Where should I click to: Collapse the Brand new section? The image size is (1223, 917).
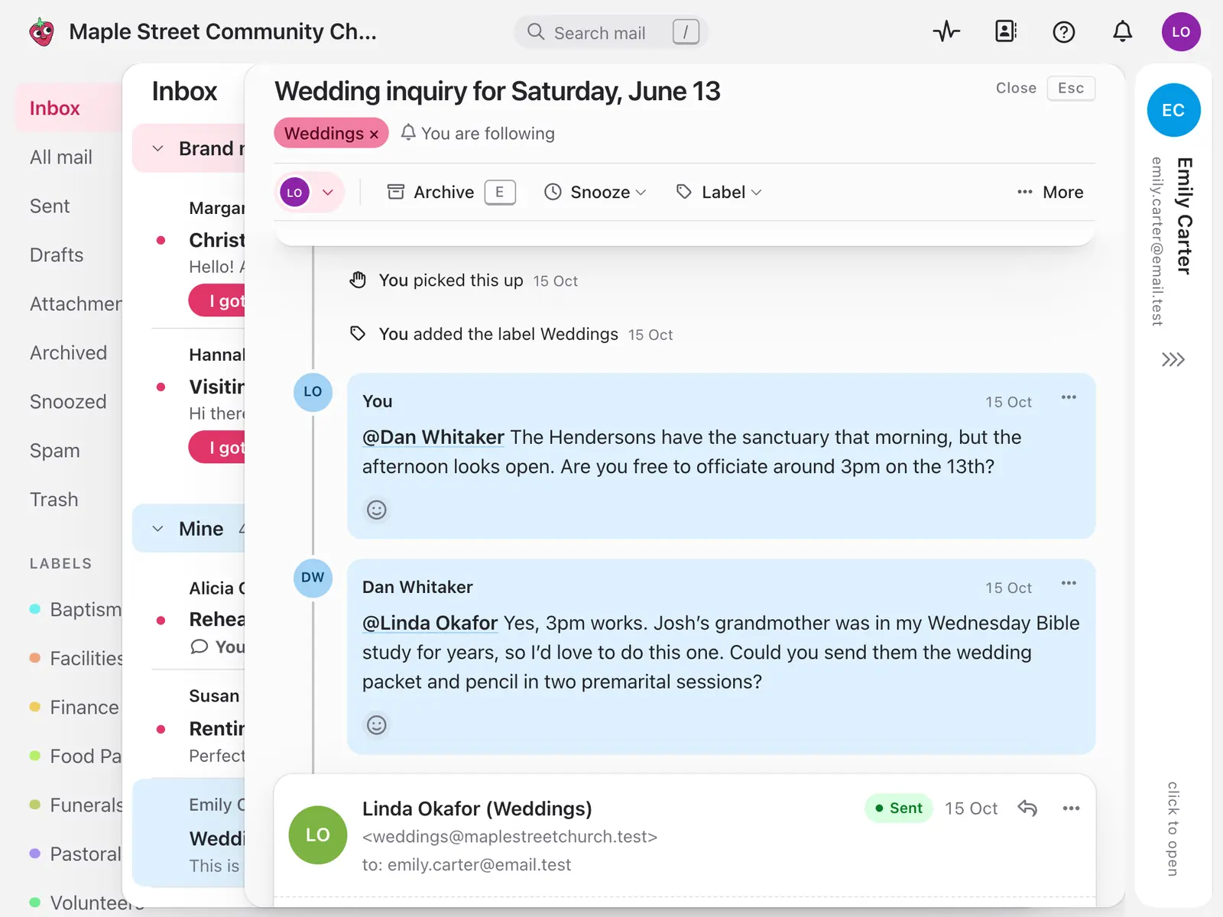pos(158,148)
